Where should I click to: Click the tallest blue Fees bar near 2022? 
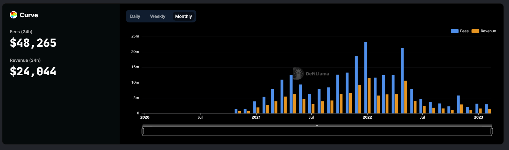[x=366, y=78]
